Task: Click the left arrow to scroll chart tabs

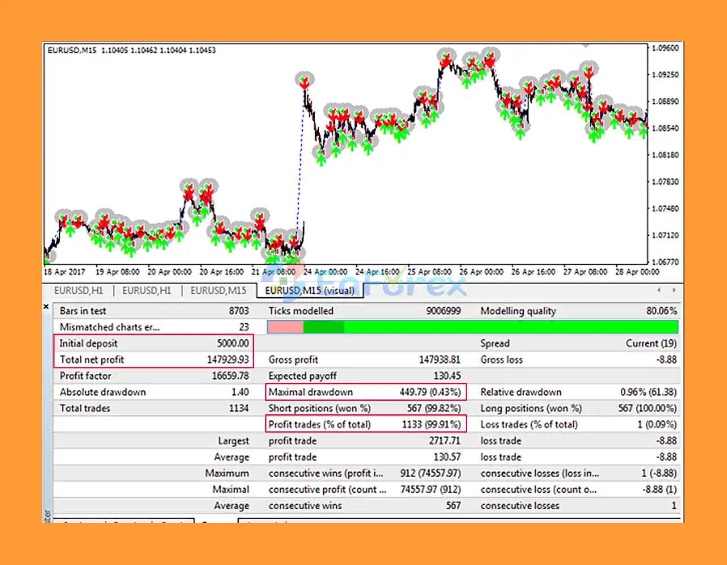Action: point(658,290)
